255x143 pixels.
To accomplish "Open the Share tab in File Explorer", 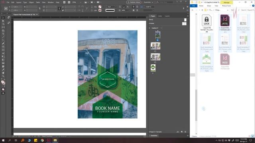I will tap(209, 6).
